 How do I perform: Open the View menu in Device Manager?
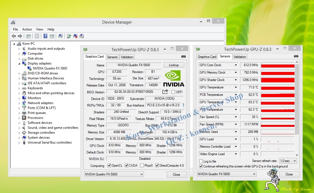coord(40,29)
